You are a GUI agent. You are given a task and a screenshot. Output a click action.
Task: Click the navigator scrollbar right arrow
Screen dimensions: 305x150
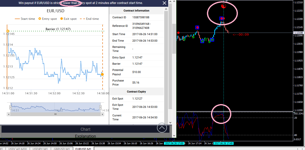(102, 114)
